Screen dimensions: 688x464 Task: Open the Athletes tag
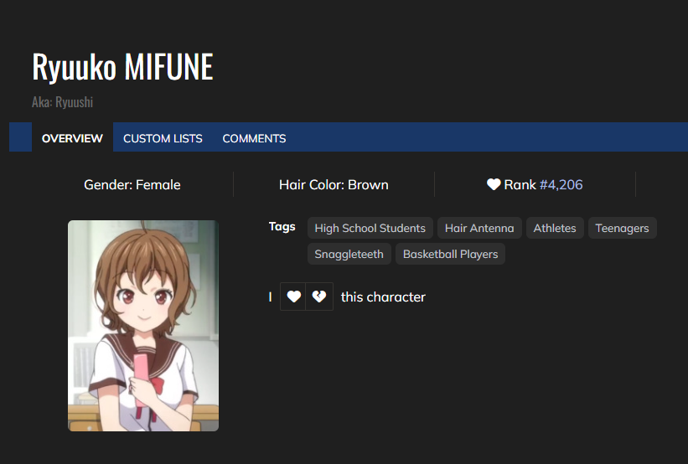tap(555, 228)
